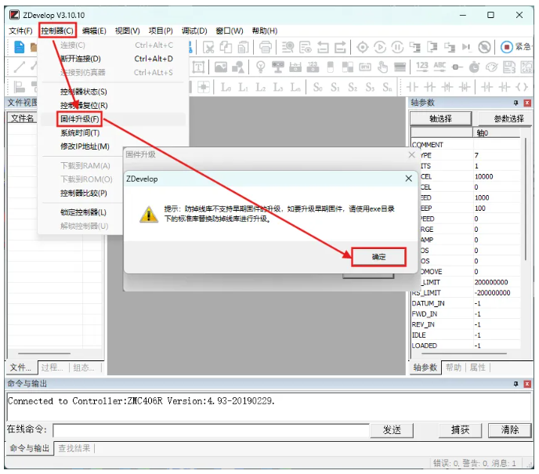Click the L0 layer toolbar icon

[x=226, y=87]
